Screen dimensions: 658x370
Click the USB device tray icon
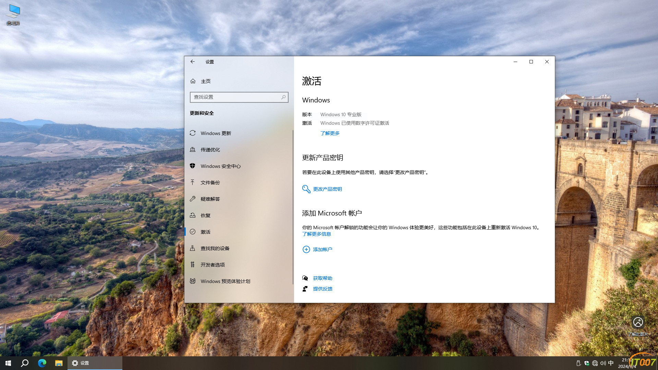click(x=578, y=363)
